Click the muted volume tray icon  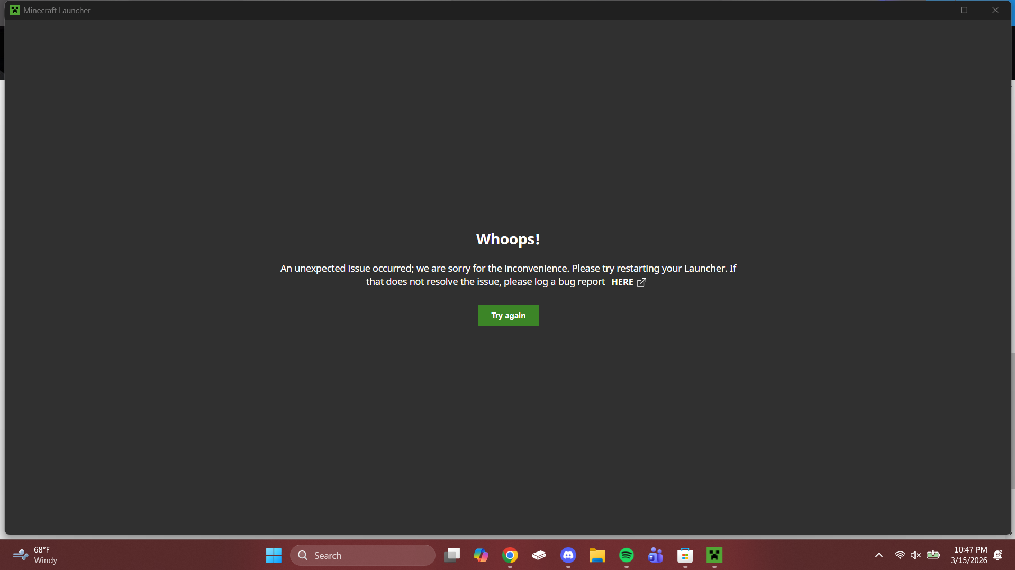coord(916,555)
